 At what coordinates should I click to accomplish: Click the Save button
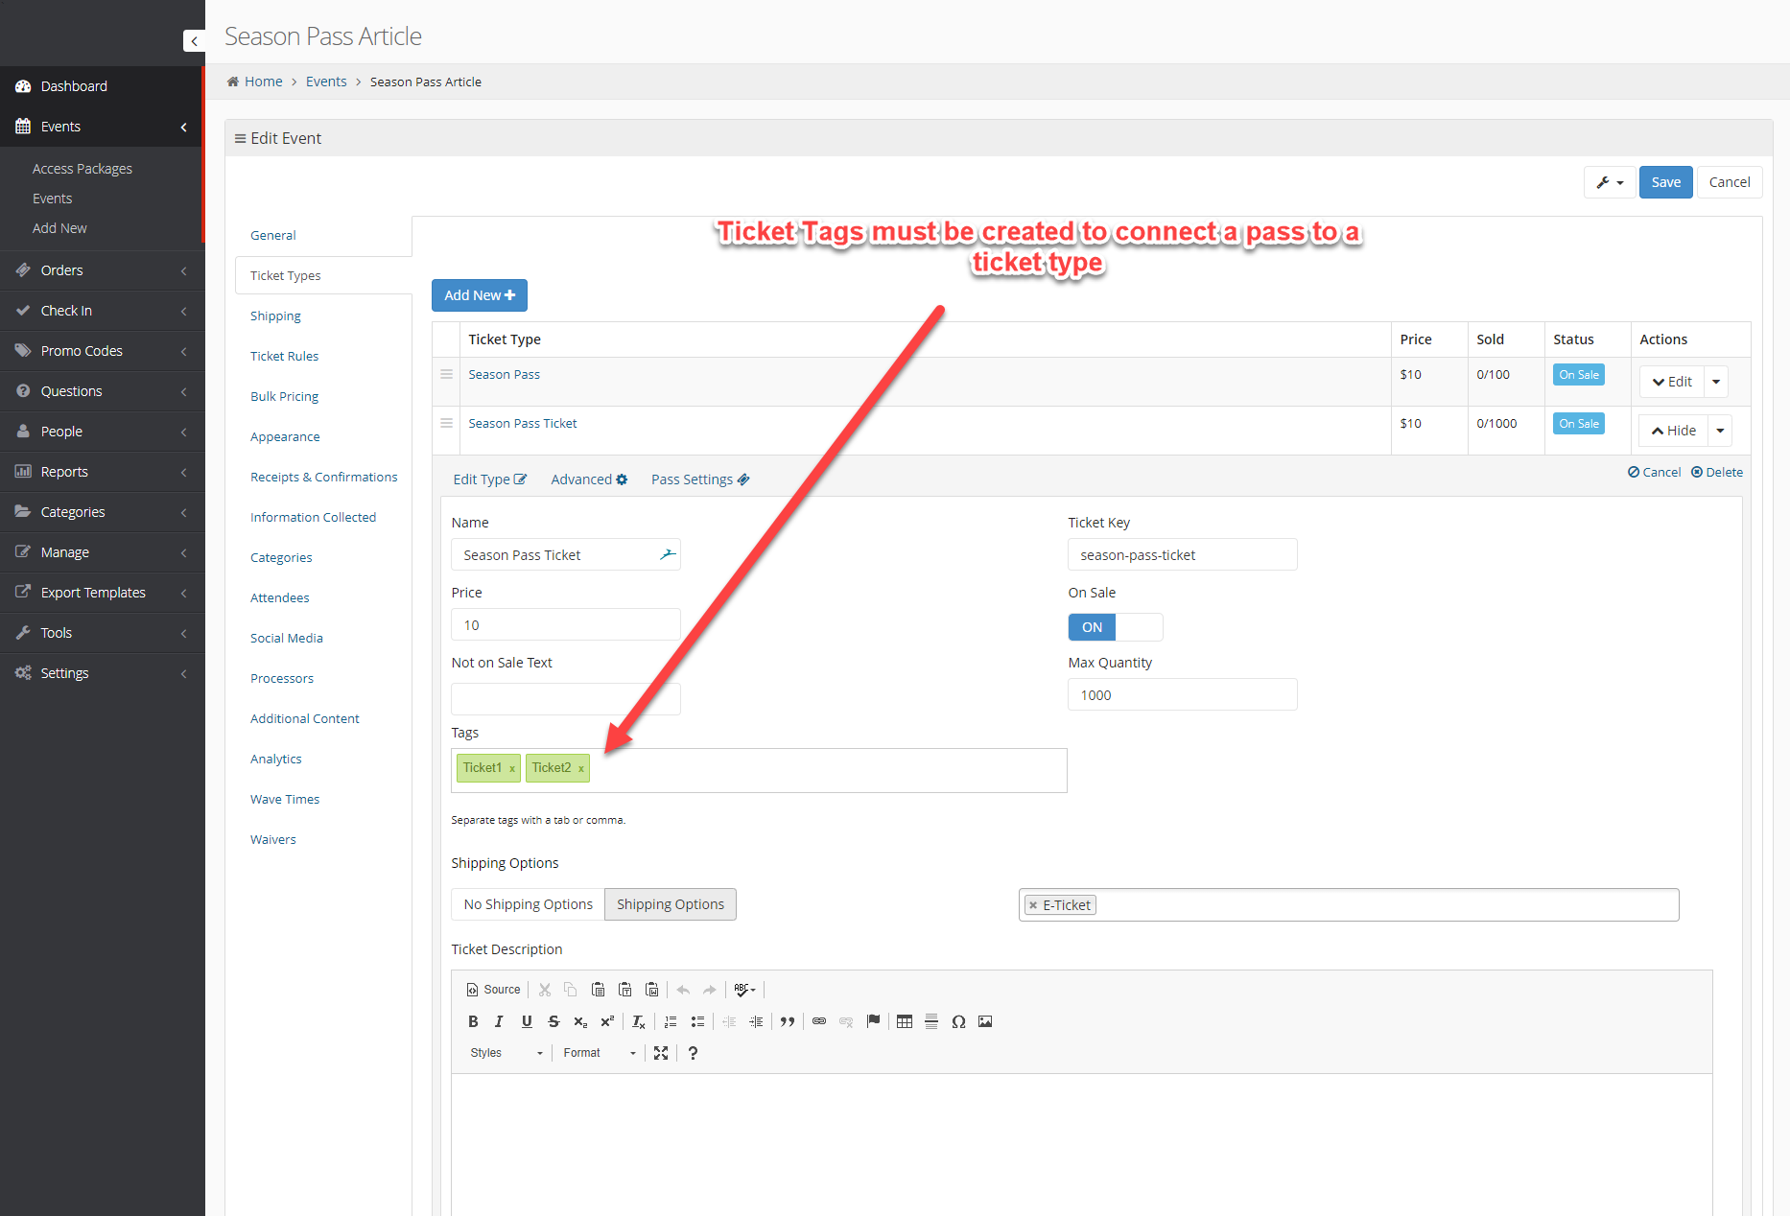[x=1666, y=182]
